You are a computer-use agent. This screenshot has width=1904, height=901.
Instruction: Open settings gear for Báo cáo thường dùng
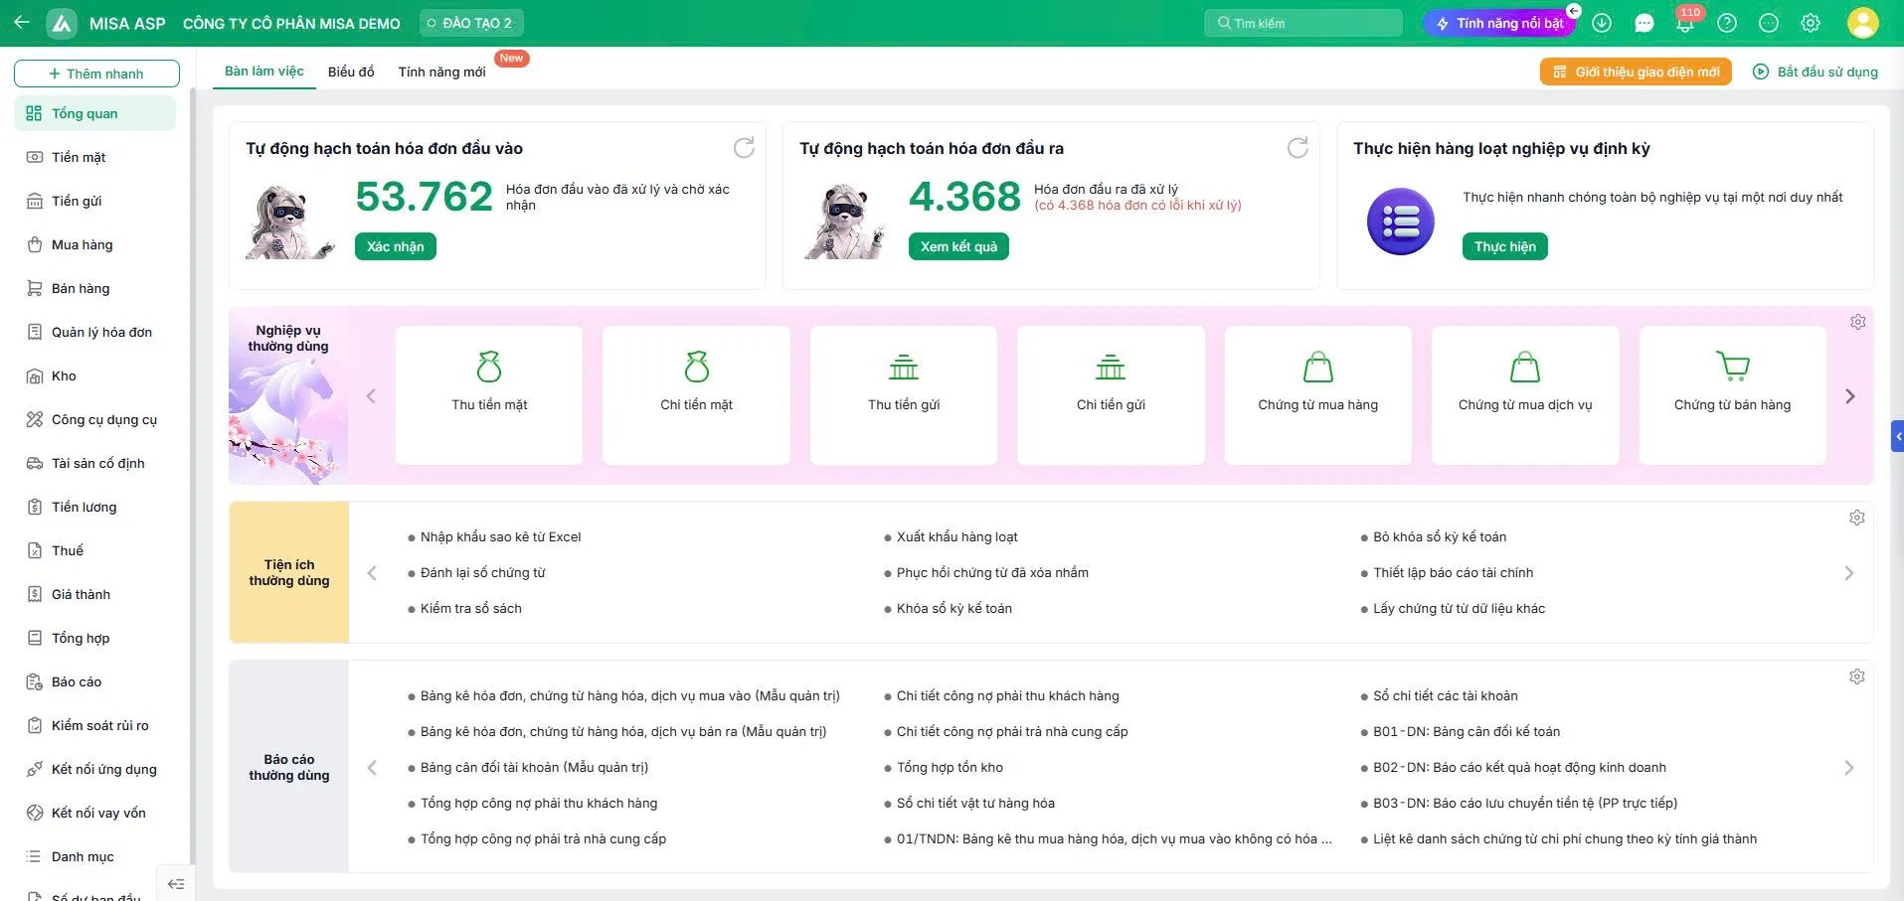(1856, 676)
